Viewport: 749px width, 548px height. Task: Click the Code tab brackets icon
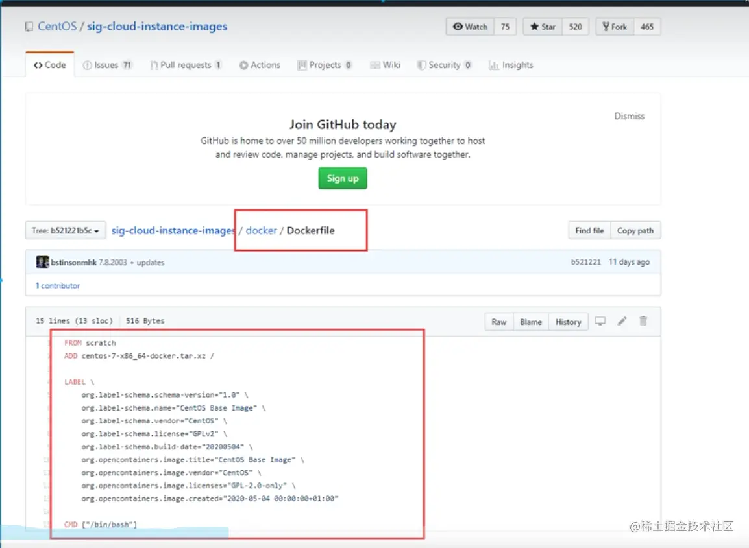[38, 66]
